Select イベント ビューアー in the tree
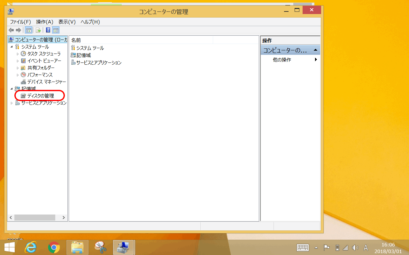409x255 pixels. coord(44,61)
